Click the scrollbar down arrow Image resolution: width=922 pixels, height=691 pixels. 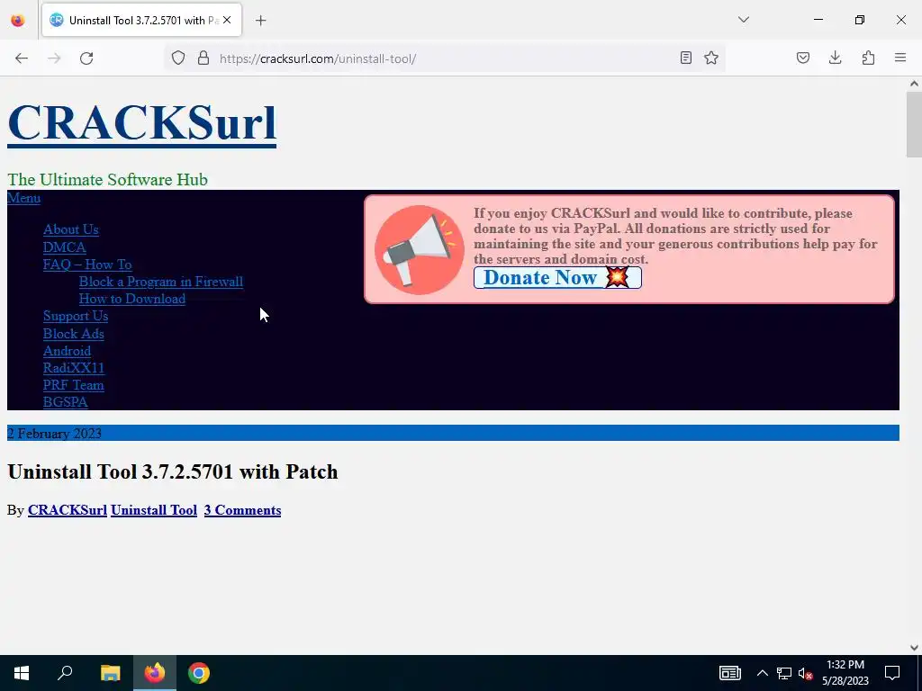(914, 648)
